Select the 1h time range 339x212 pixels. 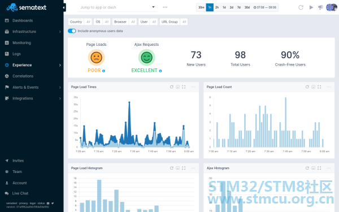pos(210,7)
